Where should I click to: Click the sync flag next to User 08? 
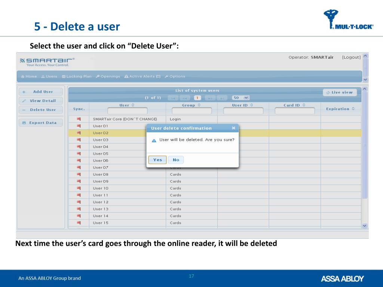(79, 174)
